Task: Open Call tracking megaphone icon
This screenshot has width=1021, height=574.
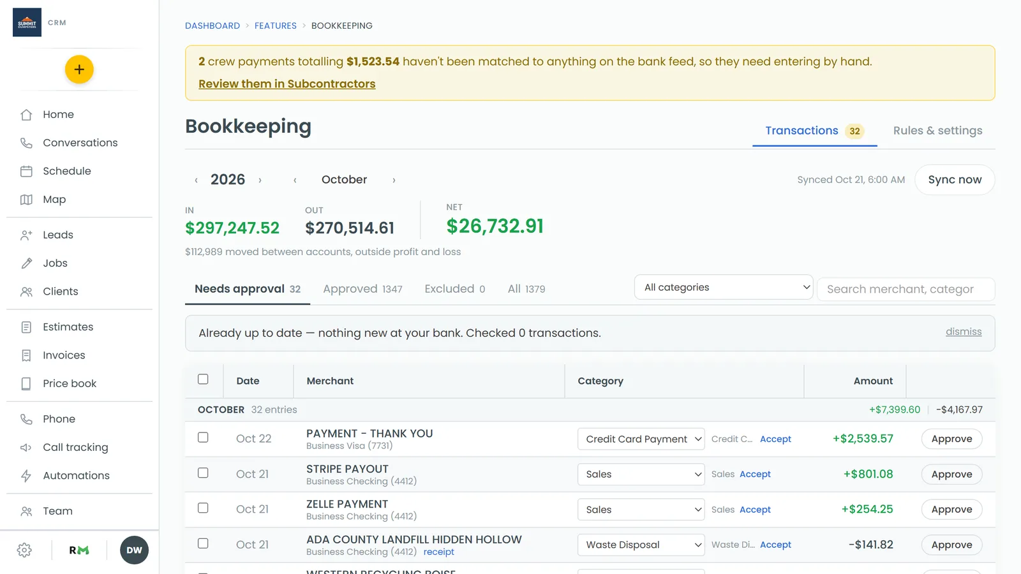Action: (x=26, y=447)
